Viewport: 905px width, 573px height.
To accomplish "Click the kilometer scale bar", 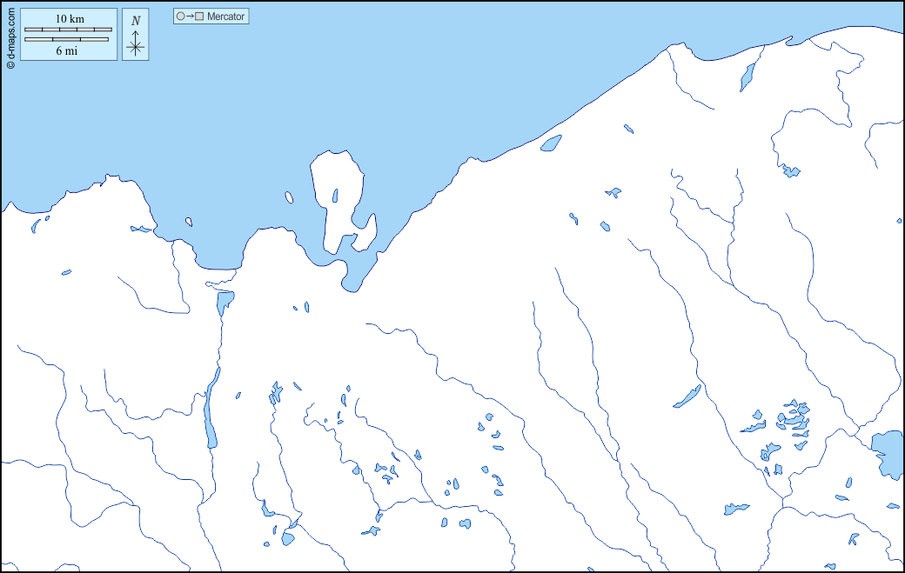I will point(68,30).
